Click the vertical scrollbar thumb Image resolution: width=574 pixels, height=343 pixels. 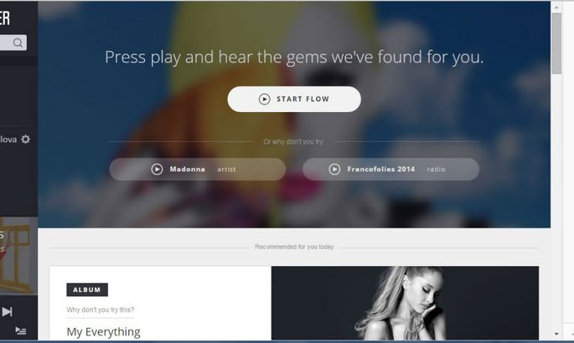click(x=556, y=44)
